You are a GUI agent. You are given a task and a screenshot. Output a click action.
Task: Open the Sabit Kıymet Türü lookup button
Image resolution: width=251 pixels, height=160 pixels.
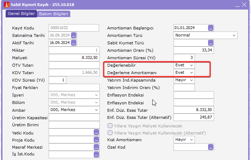click(x=211, y=43)
